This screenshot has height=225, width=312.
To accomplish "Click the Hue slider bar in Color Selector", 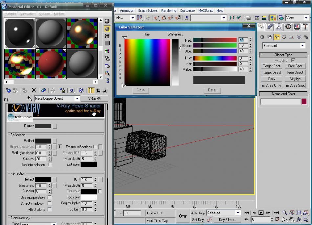I will (x=215, y=58).
